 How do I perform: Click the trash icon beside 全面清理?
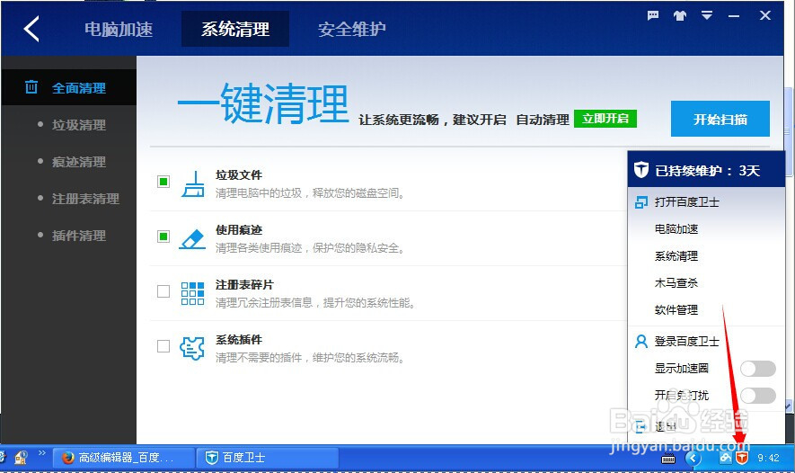31,87
